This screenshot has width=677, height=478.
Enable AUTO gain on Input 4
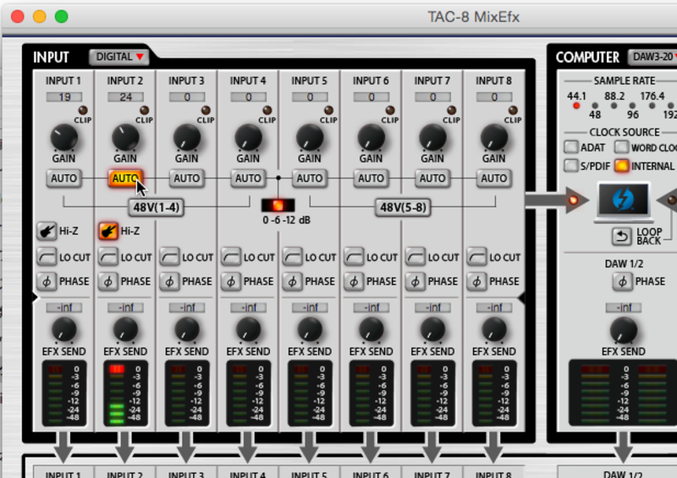pyautogui.click(x=248, y=179)
